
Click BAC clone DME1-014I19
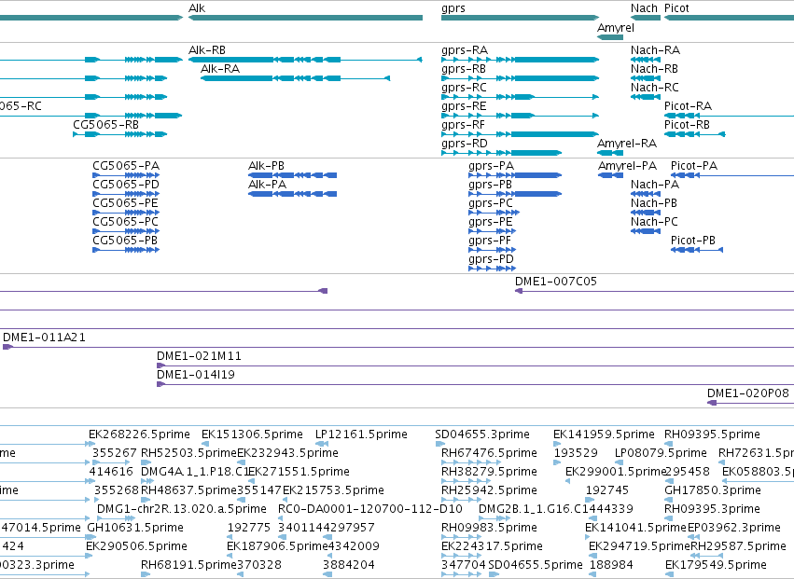(196, 375)
